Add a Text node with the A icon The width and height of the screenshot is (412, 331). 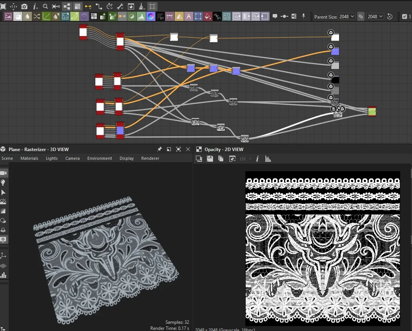tap(189, 16)
